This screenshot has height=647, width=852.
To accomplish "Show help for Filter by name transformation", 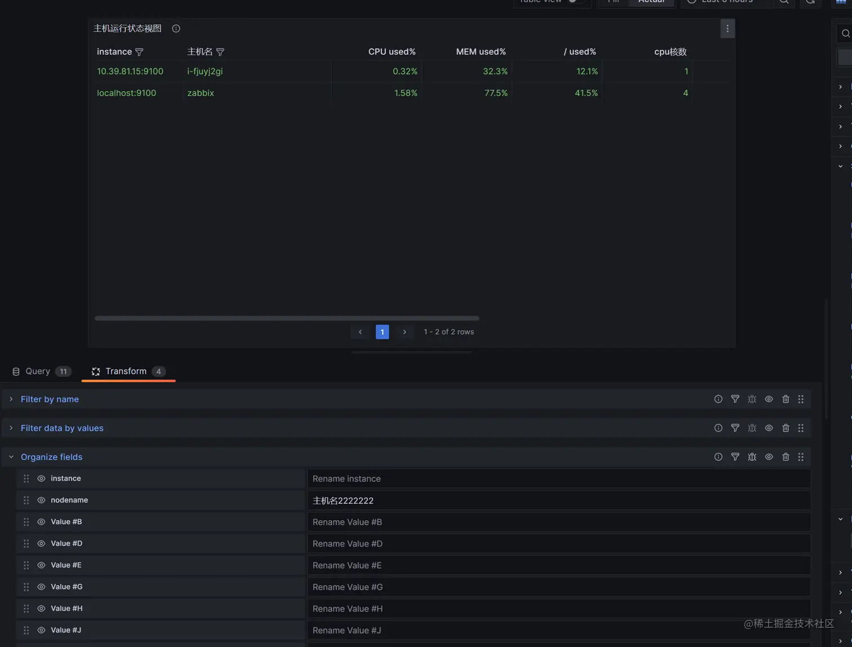I will pos(718,399).
